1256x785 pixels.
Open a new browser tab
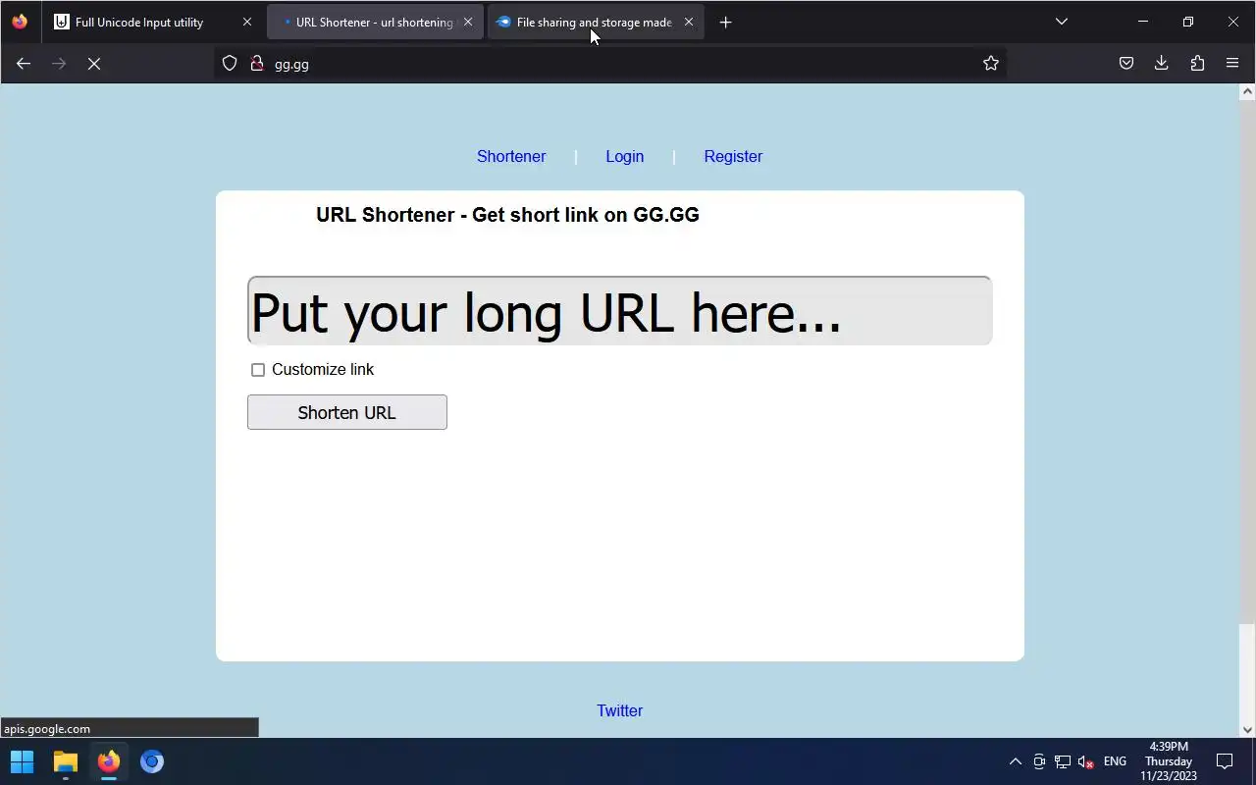coord(725,22)
